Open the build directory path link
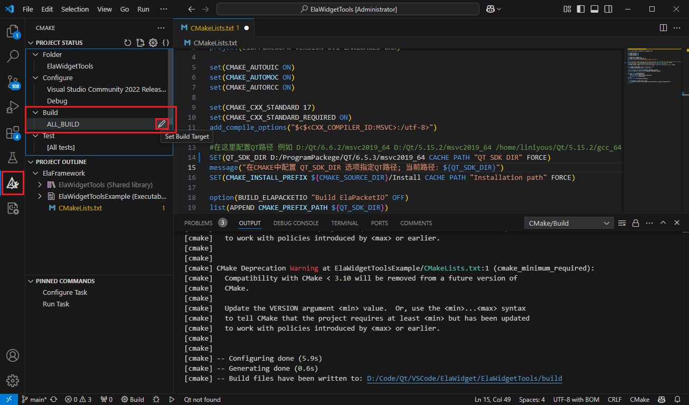The width and height of the screenshot is (689, 405). click(x=464, y=379)
